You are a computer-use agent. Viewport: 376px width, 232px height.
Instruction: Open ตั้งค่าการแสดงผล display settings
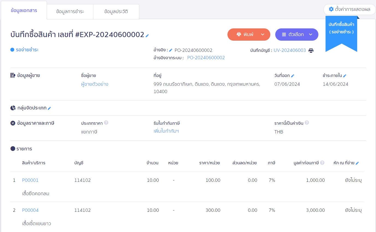(x=350, y=9)
